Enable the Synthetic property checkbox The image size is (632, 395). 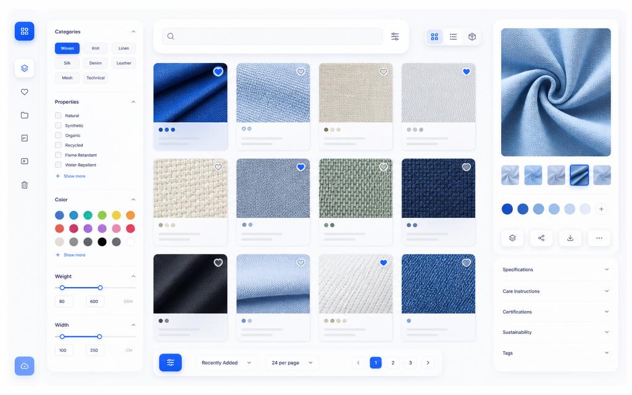[58, 125]
